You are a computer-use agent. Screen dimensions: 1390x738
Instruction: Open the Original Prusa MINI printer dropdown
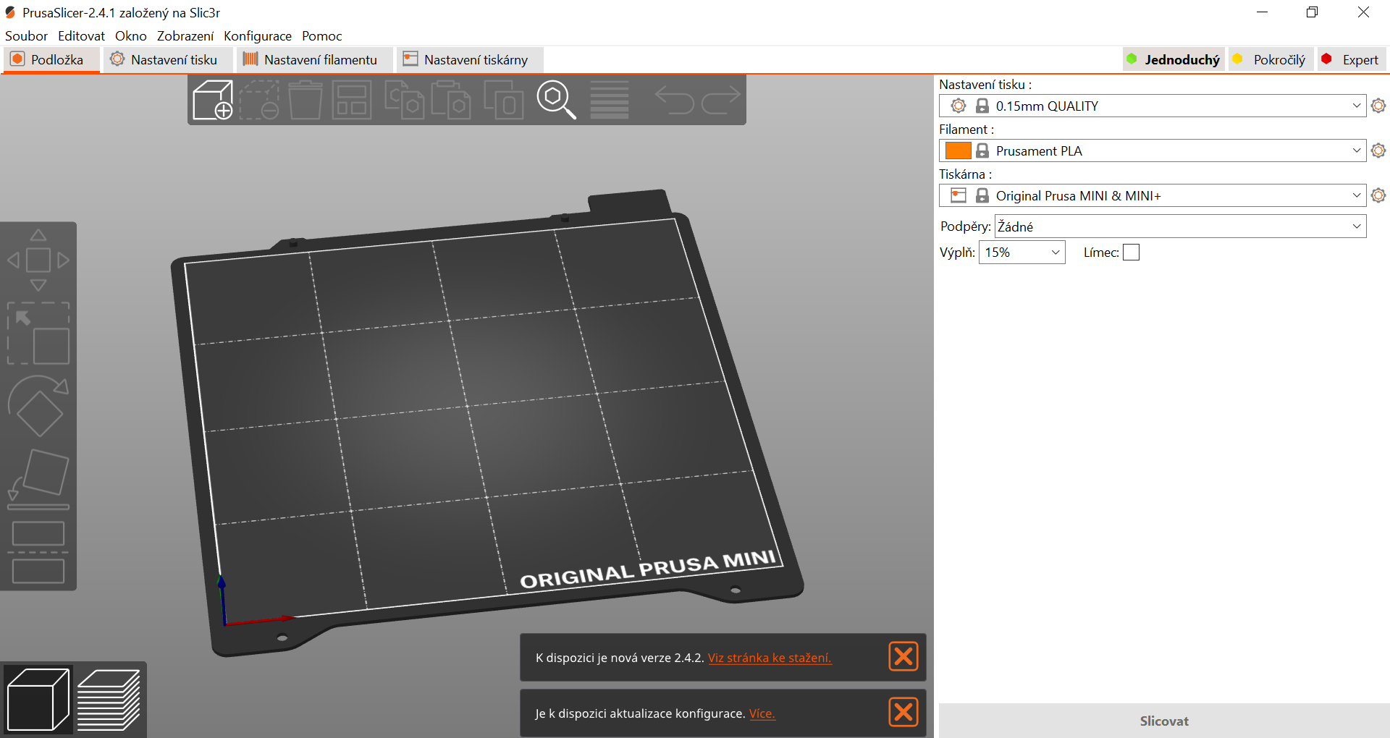(x=1153, y=195)
